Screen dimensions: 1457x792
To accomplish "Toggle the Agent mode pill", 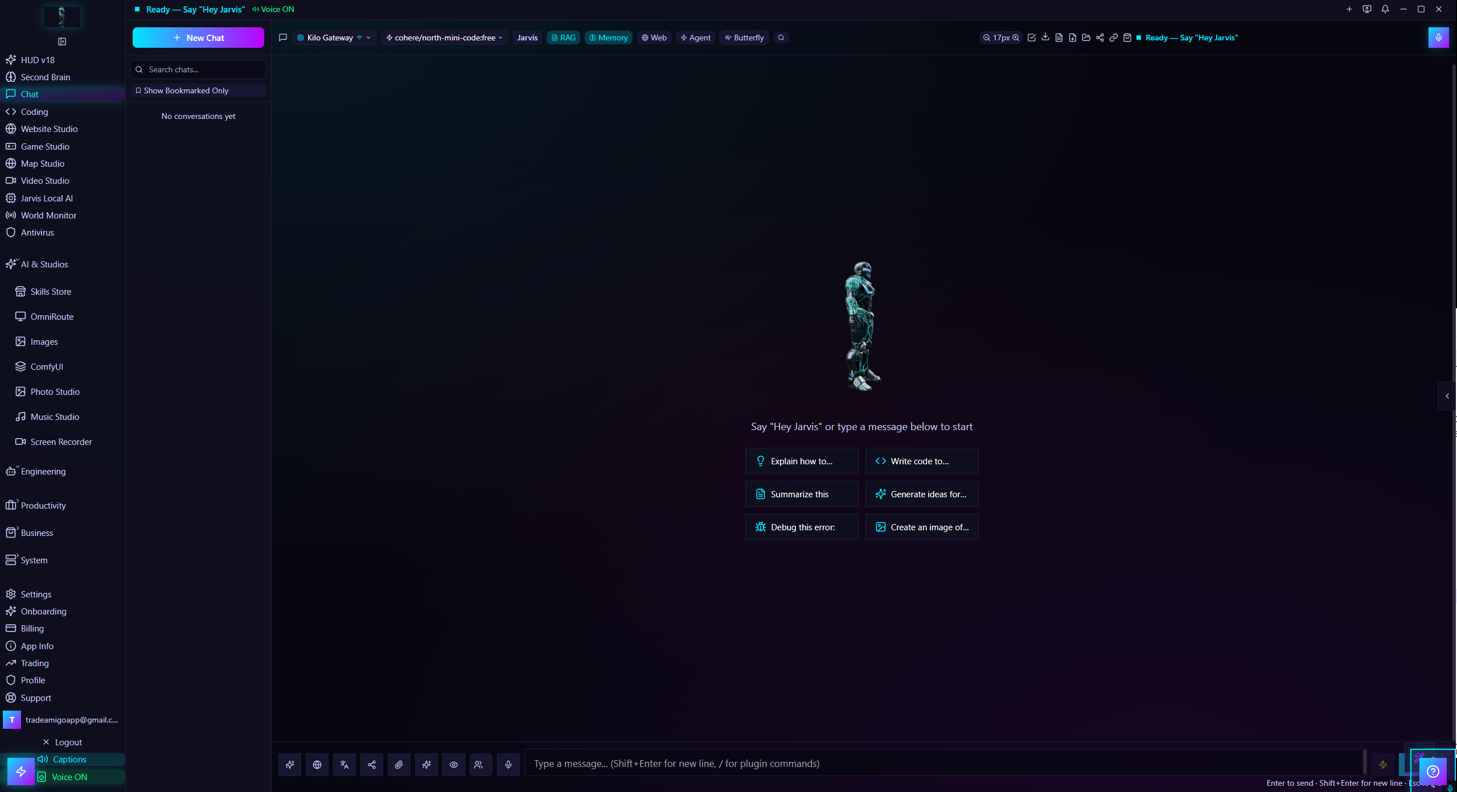I will 696,38.
